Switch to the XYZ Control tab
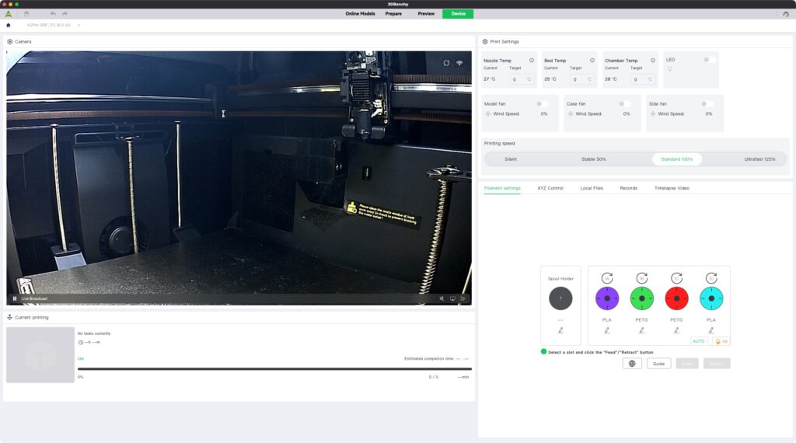This screenshot has width=796, height=443. (x=550, y=188)
